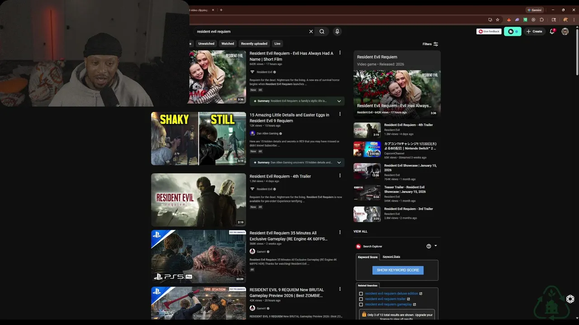Open more options for 35 Minutes gameplay video
Viewport: 579px width, 325px height.
[x=340, y=232]
